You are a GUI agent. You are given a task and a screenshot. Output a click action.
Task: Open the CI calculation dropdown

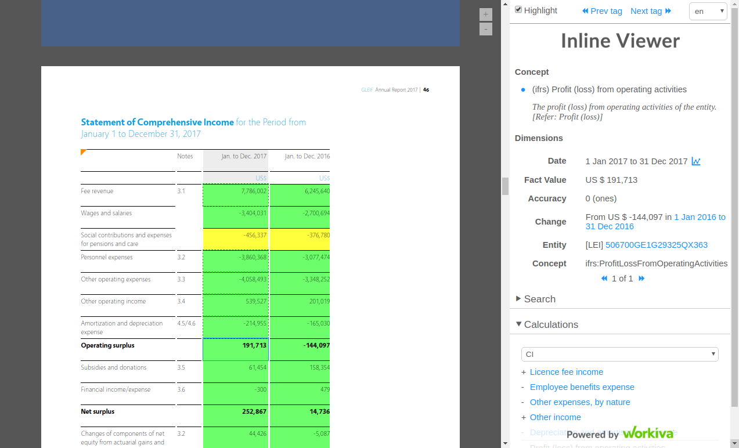tap(619, 354)
